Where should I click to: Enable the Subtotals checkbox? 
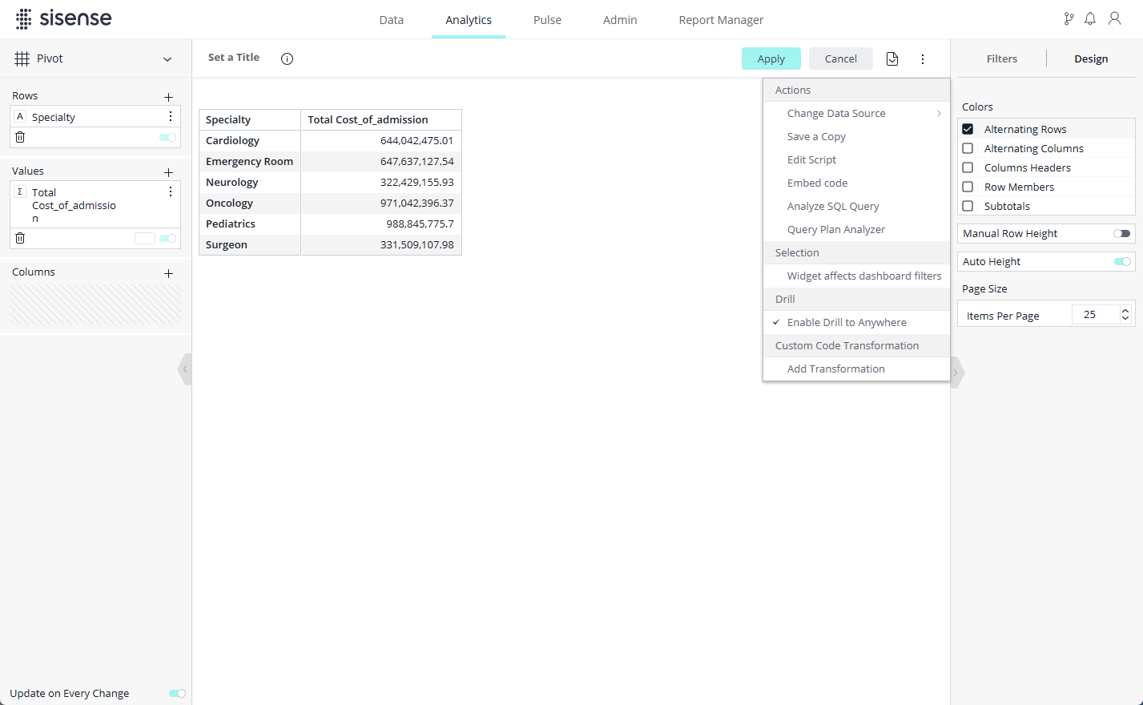(968, 206)
